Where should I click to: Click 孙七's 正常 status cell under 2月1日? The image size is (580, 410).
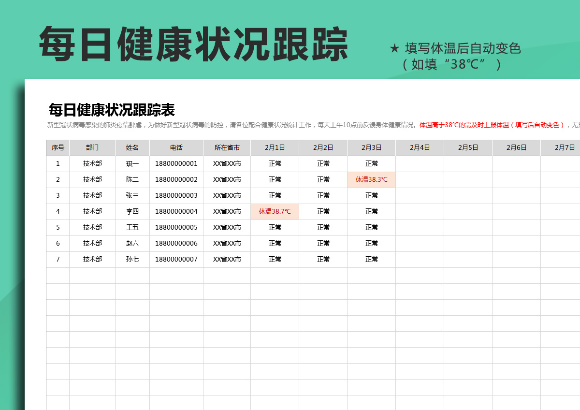[275, 259]
